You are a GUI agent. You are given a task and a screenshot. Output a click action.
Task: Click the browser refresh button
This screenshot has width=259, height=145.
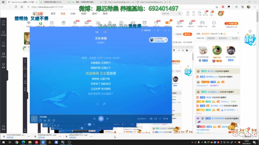coord(16,7)
